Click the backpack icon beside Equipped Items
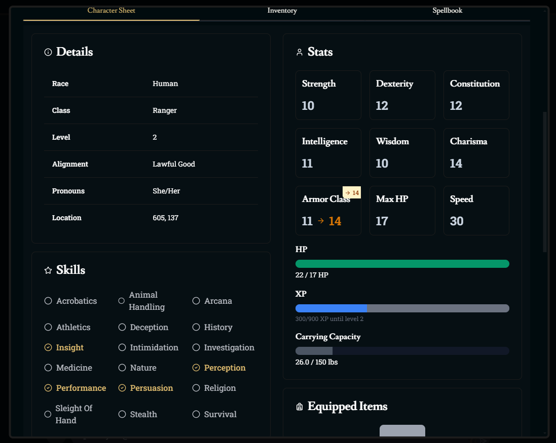Viewport: 556px width, 443px height. coord(300,407)
